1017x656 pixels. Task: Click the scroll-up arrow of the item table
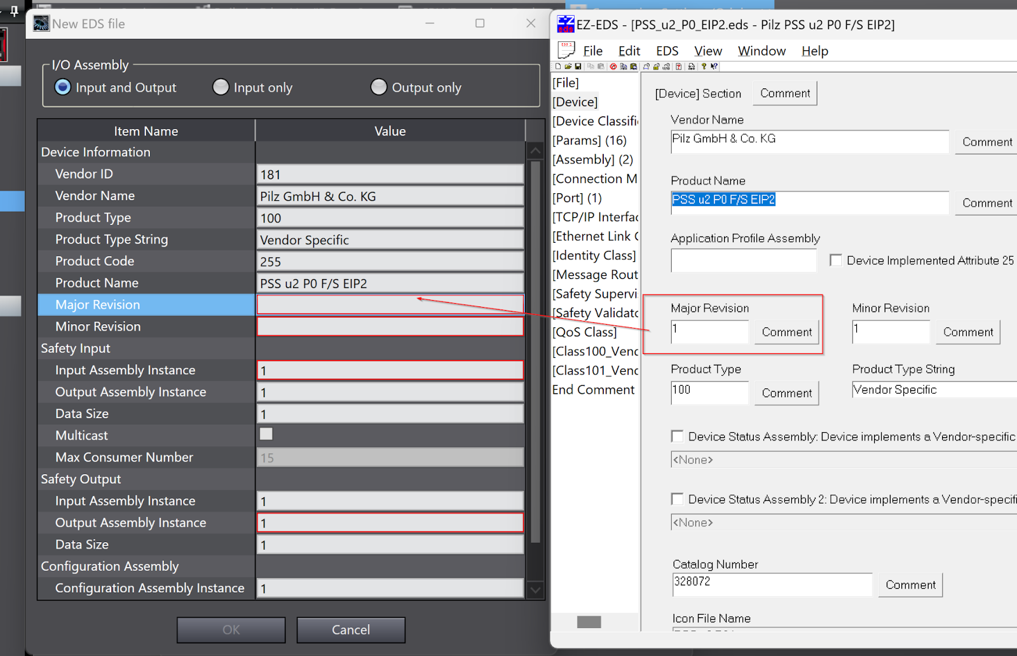pos(535,151)
